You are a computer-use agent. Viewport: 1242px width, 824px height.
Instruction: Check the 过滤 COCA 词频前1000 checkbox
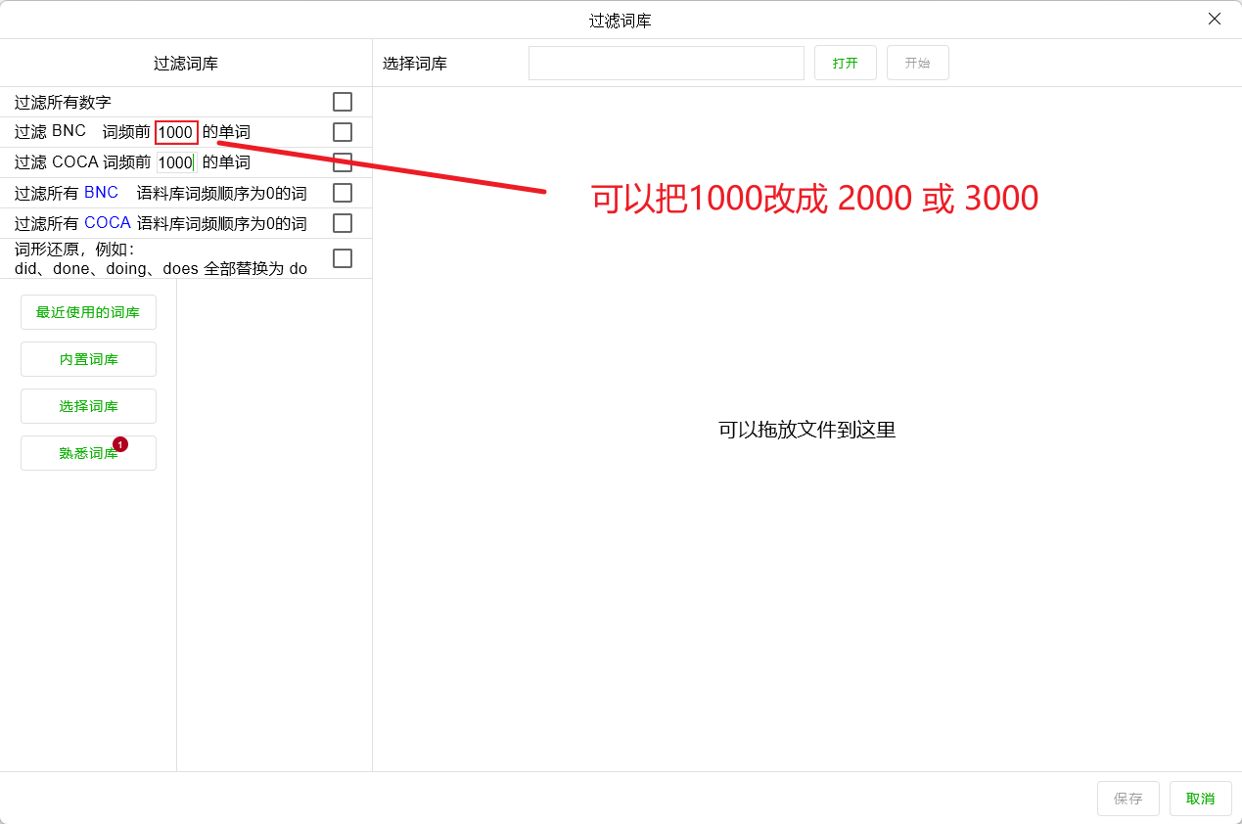(x=342, y=162)
